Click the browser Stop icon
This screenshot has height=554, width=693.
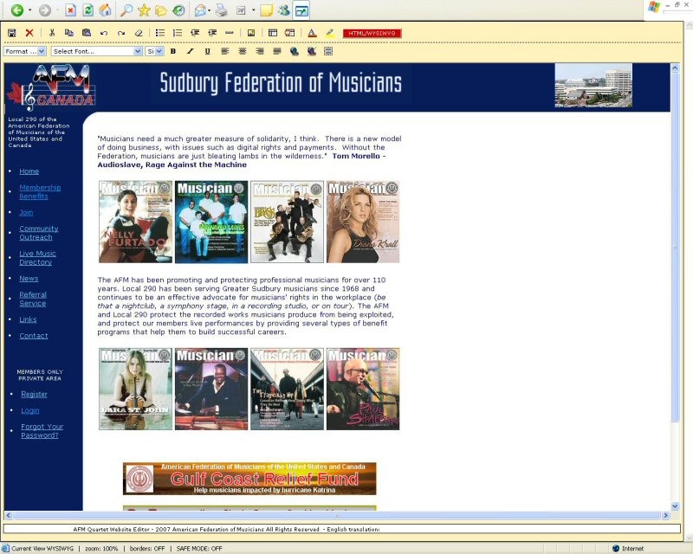tap(70, 10)
